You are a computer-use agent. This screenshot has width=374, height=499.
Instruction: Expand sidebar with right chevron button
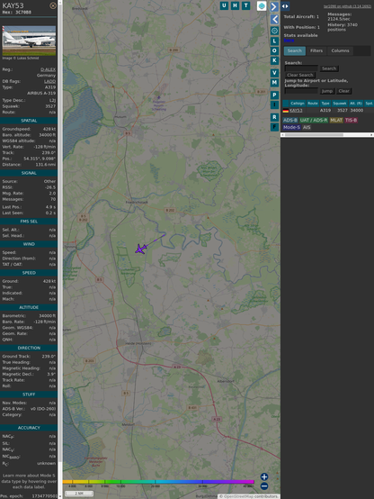click(x=274, y=6)
